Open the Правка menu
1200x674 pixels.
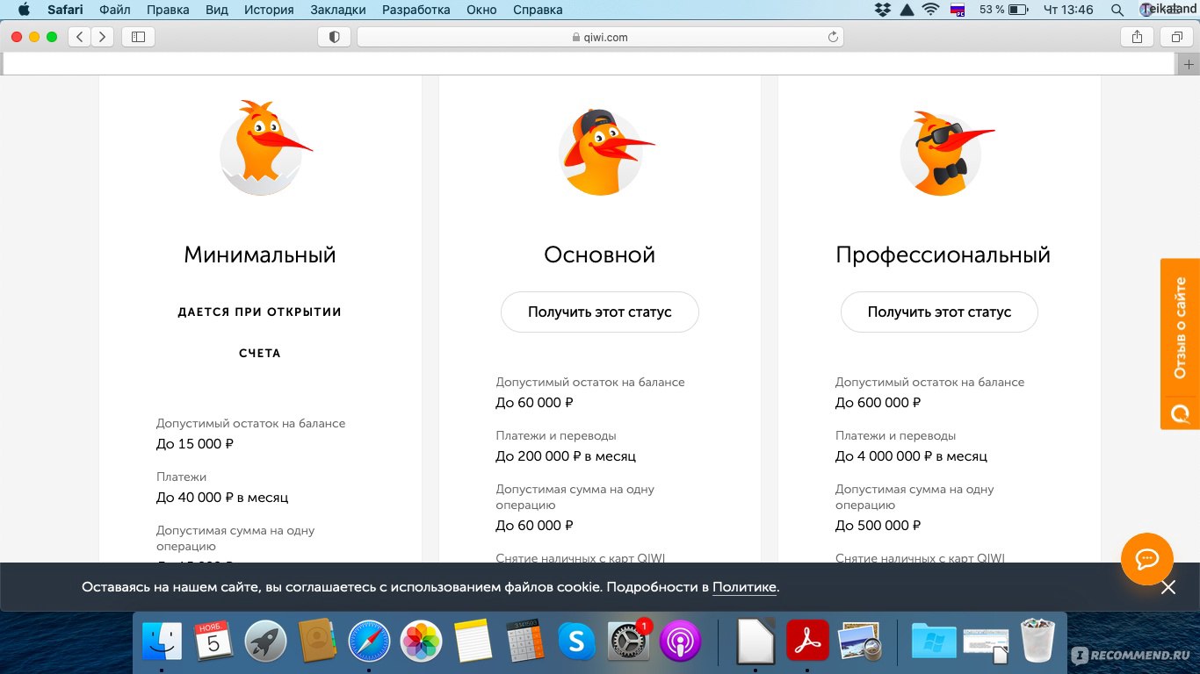[168, 10]
